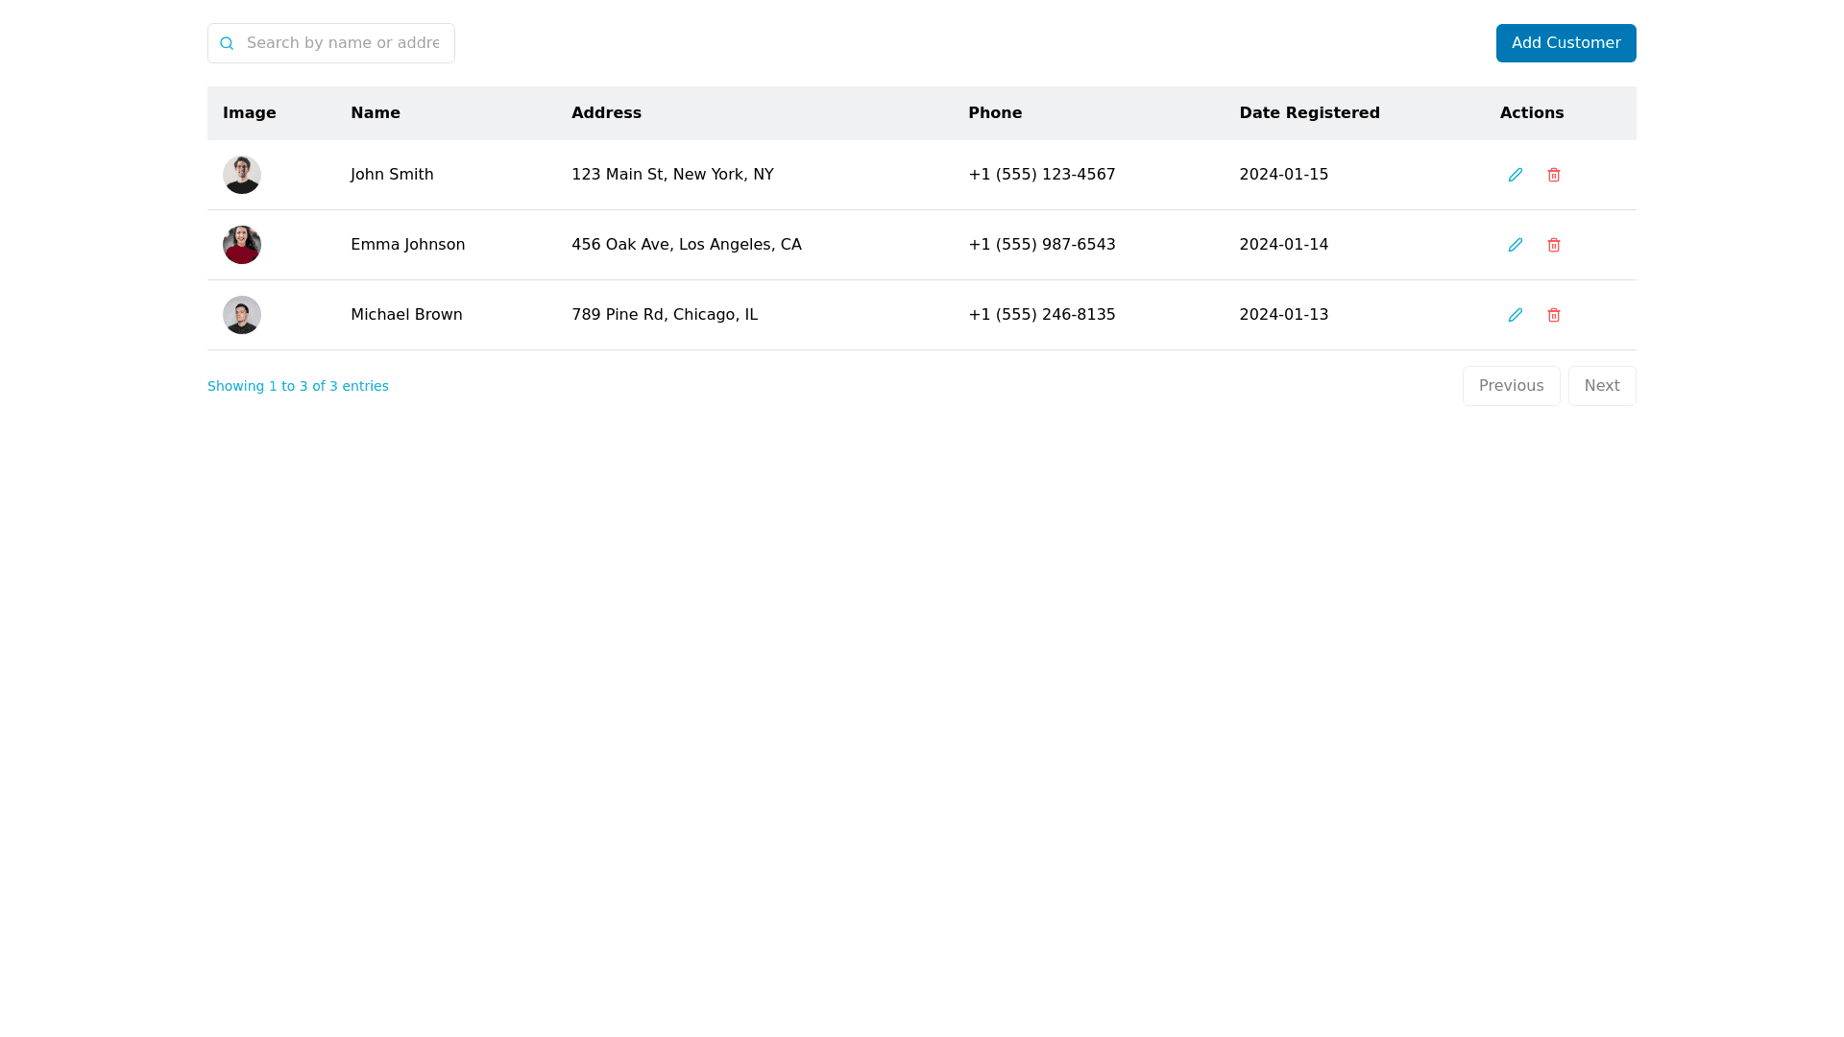Image resolution: width=1844 pixels, height=1037 pixels.
Task: Click the search magnifier icon
Action: click(x=227, y=43)
